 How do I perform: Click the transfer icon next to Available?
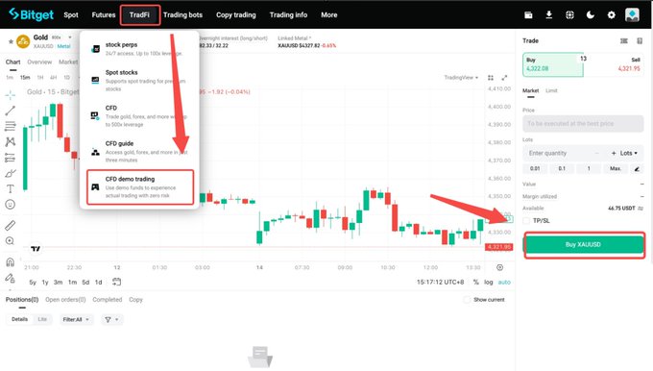641,208
